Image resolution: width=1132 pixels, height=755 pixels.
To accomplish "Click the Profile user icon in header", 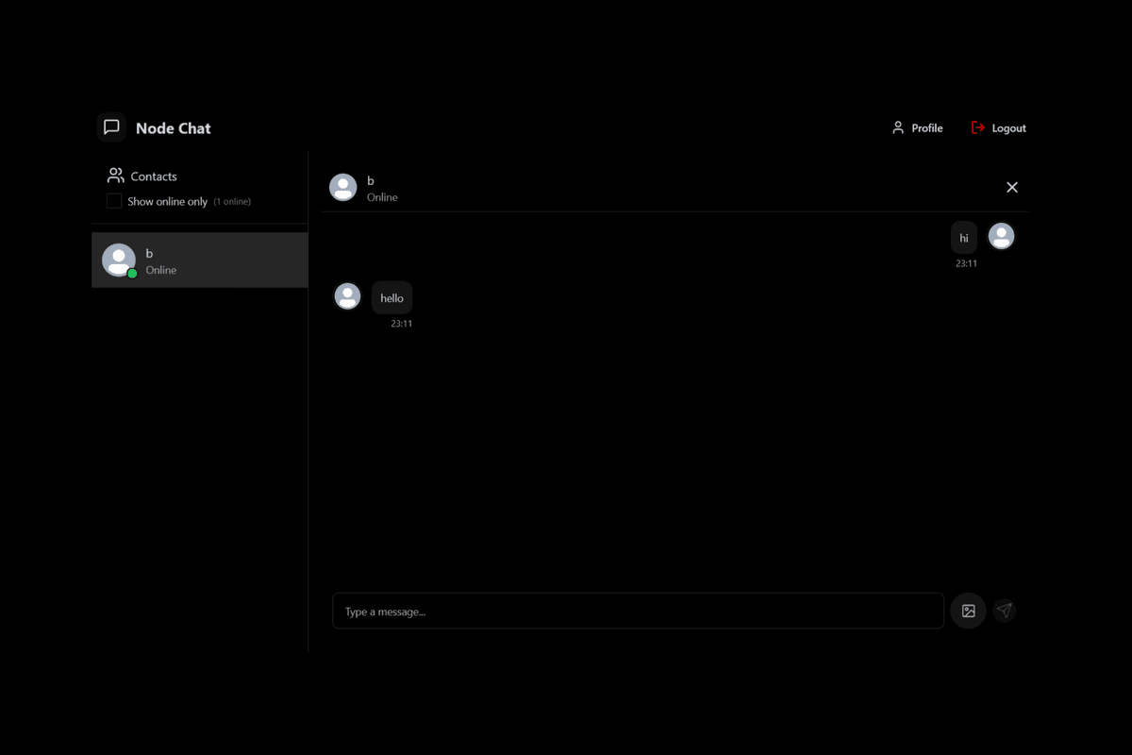I will pos(895,127).
